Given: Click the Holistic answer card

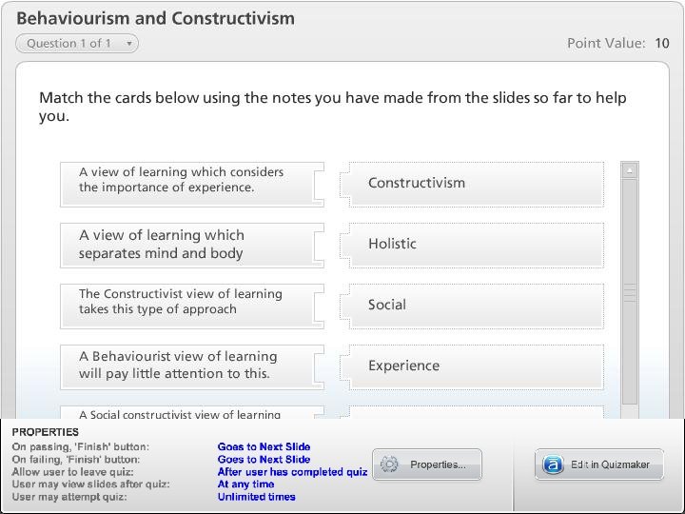Looking at the screenshot, I should pos(476,245).
